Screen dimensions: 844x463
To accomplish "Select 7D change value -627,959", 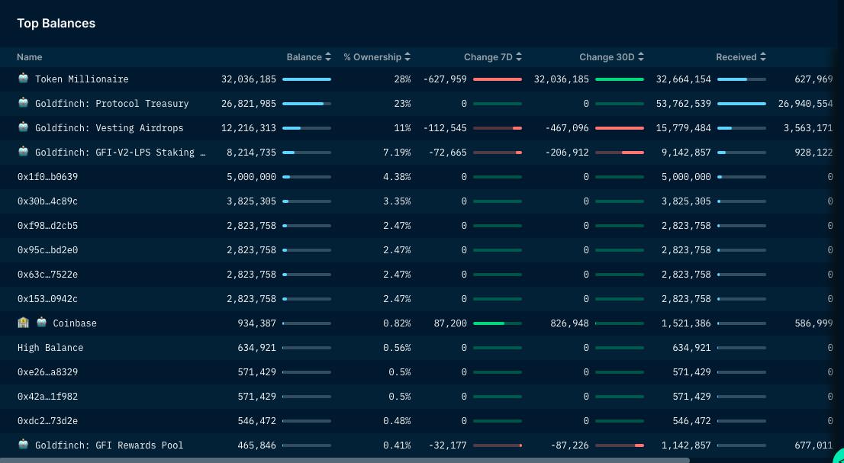I will 445,79.
